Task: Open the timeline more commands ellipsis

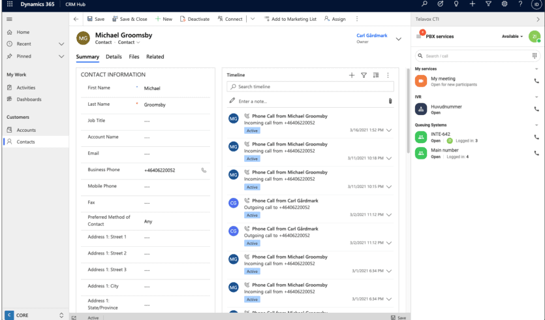Action: tap(388, 75)
